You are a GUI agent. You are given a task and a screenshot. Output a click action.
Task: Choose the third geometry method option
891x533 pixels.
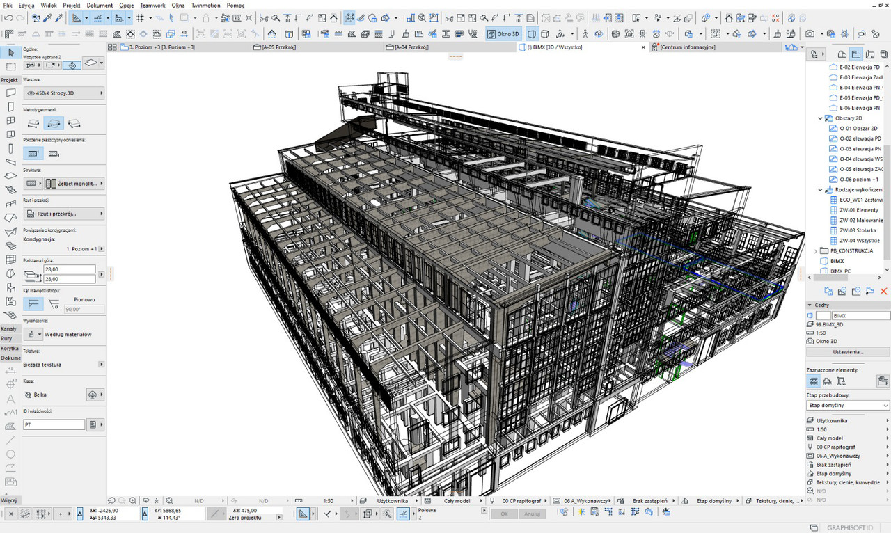coord(74,123)
